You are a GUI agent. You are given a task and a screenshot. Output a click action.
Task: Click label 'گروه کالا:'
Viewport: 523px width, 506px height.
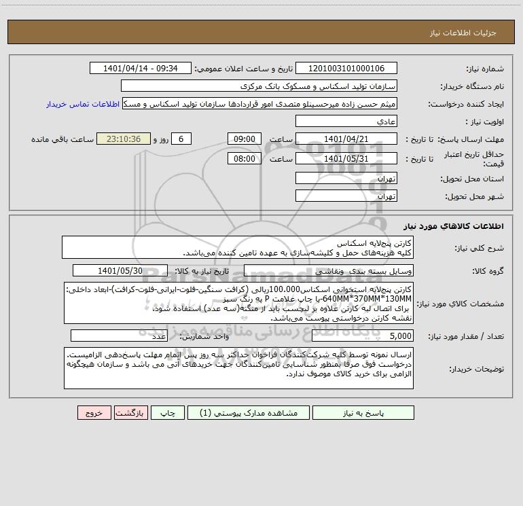point(488,271)
